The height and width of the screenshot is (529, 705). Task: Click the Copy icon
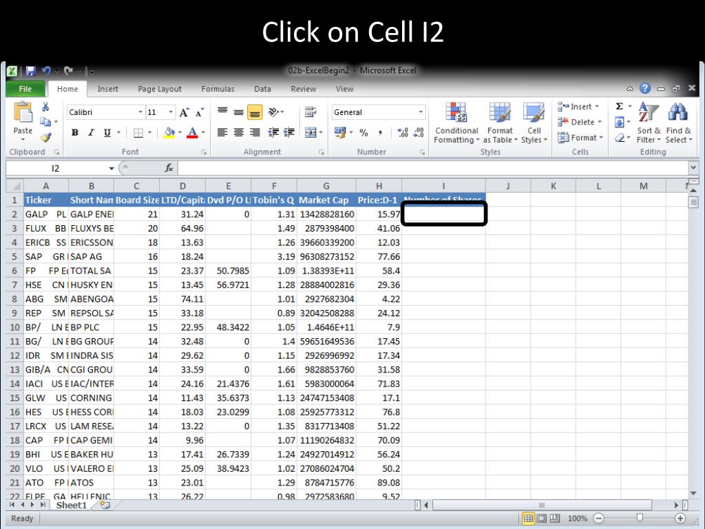[x=45, y=121]
